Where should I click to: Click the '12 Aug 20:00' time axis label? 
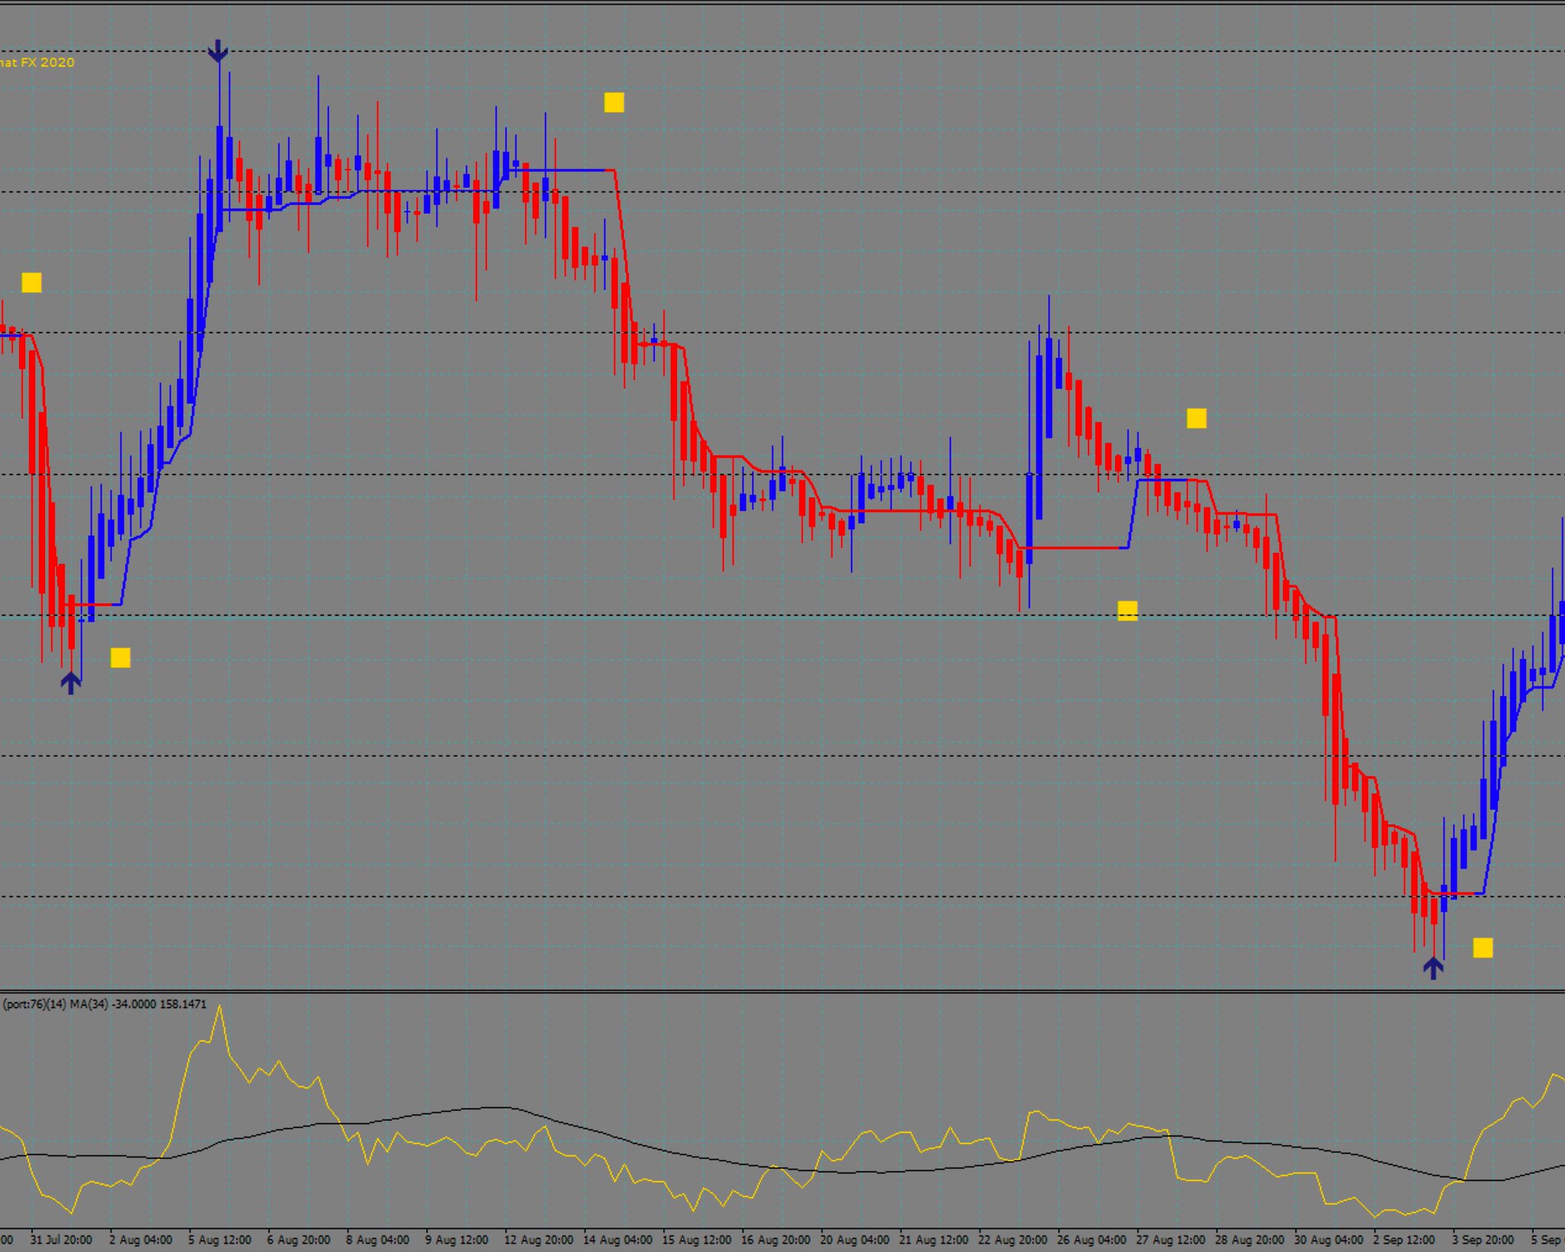(x=538, y=1240)
